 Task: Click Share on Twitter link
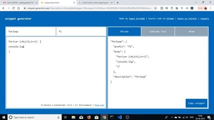187,19
